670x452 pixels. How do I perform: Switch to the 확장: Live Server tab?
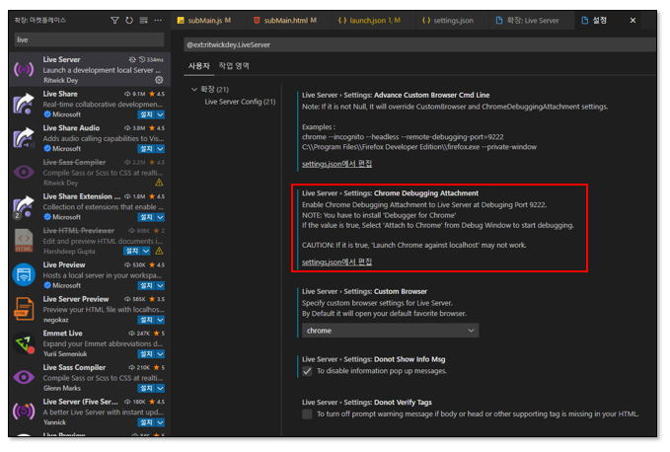tap(532, 21)
